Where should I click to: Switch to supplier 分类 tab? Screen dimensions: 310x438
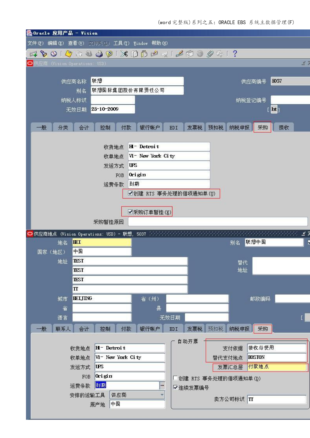63,127
